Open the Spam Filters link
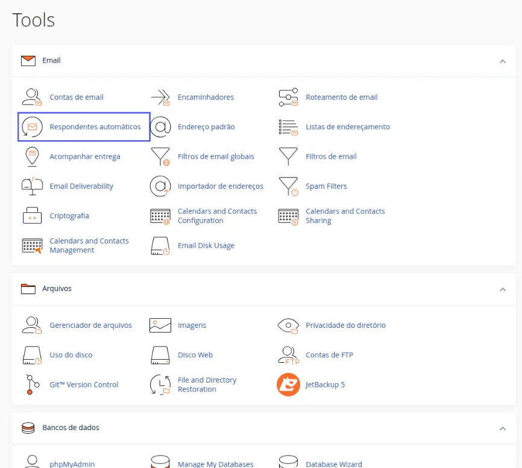This screenshot has height=468, width=522. click(326, 186)
